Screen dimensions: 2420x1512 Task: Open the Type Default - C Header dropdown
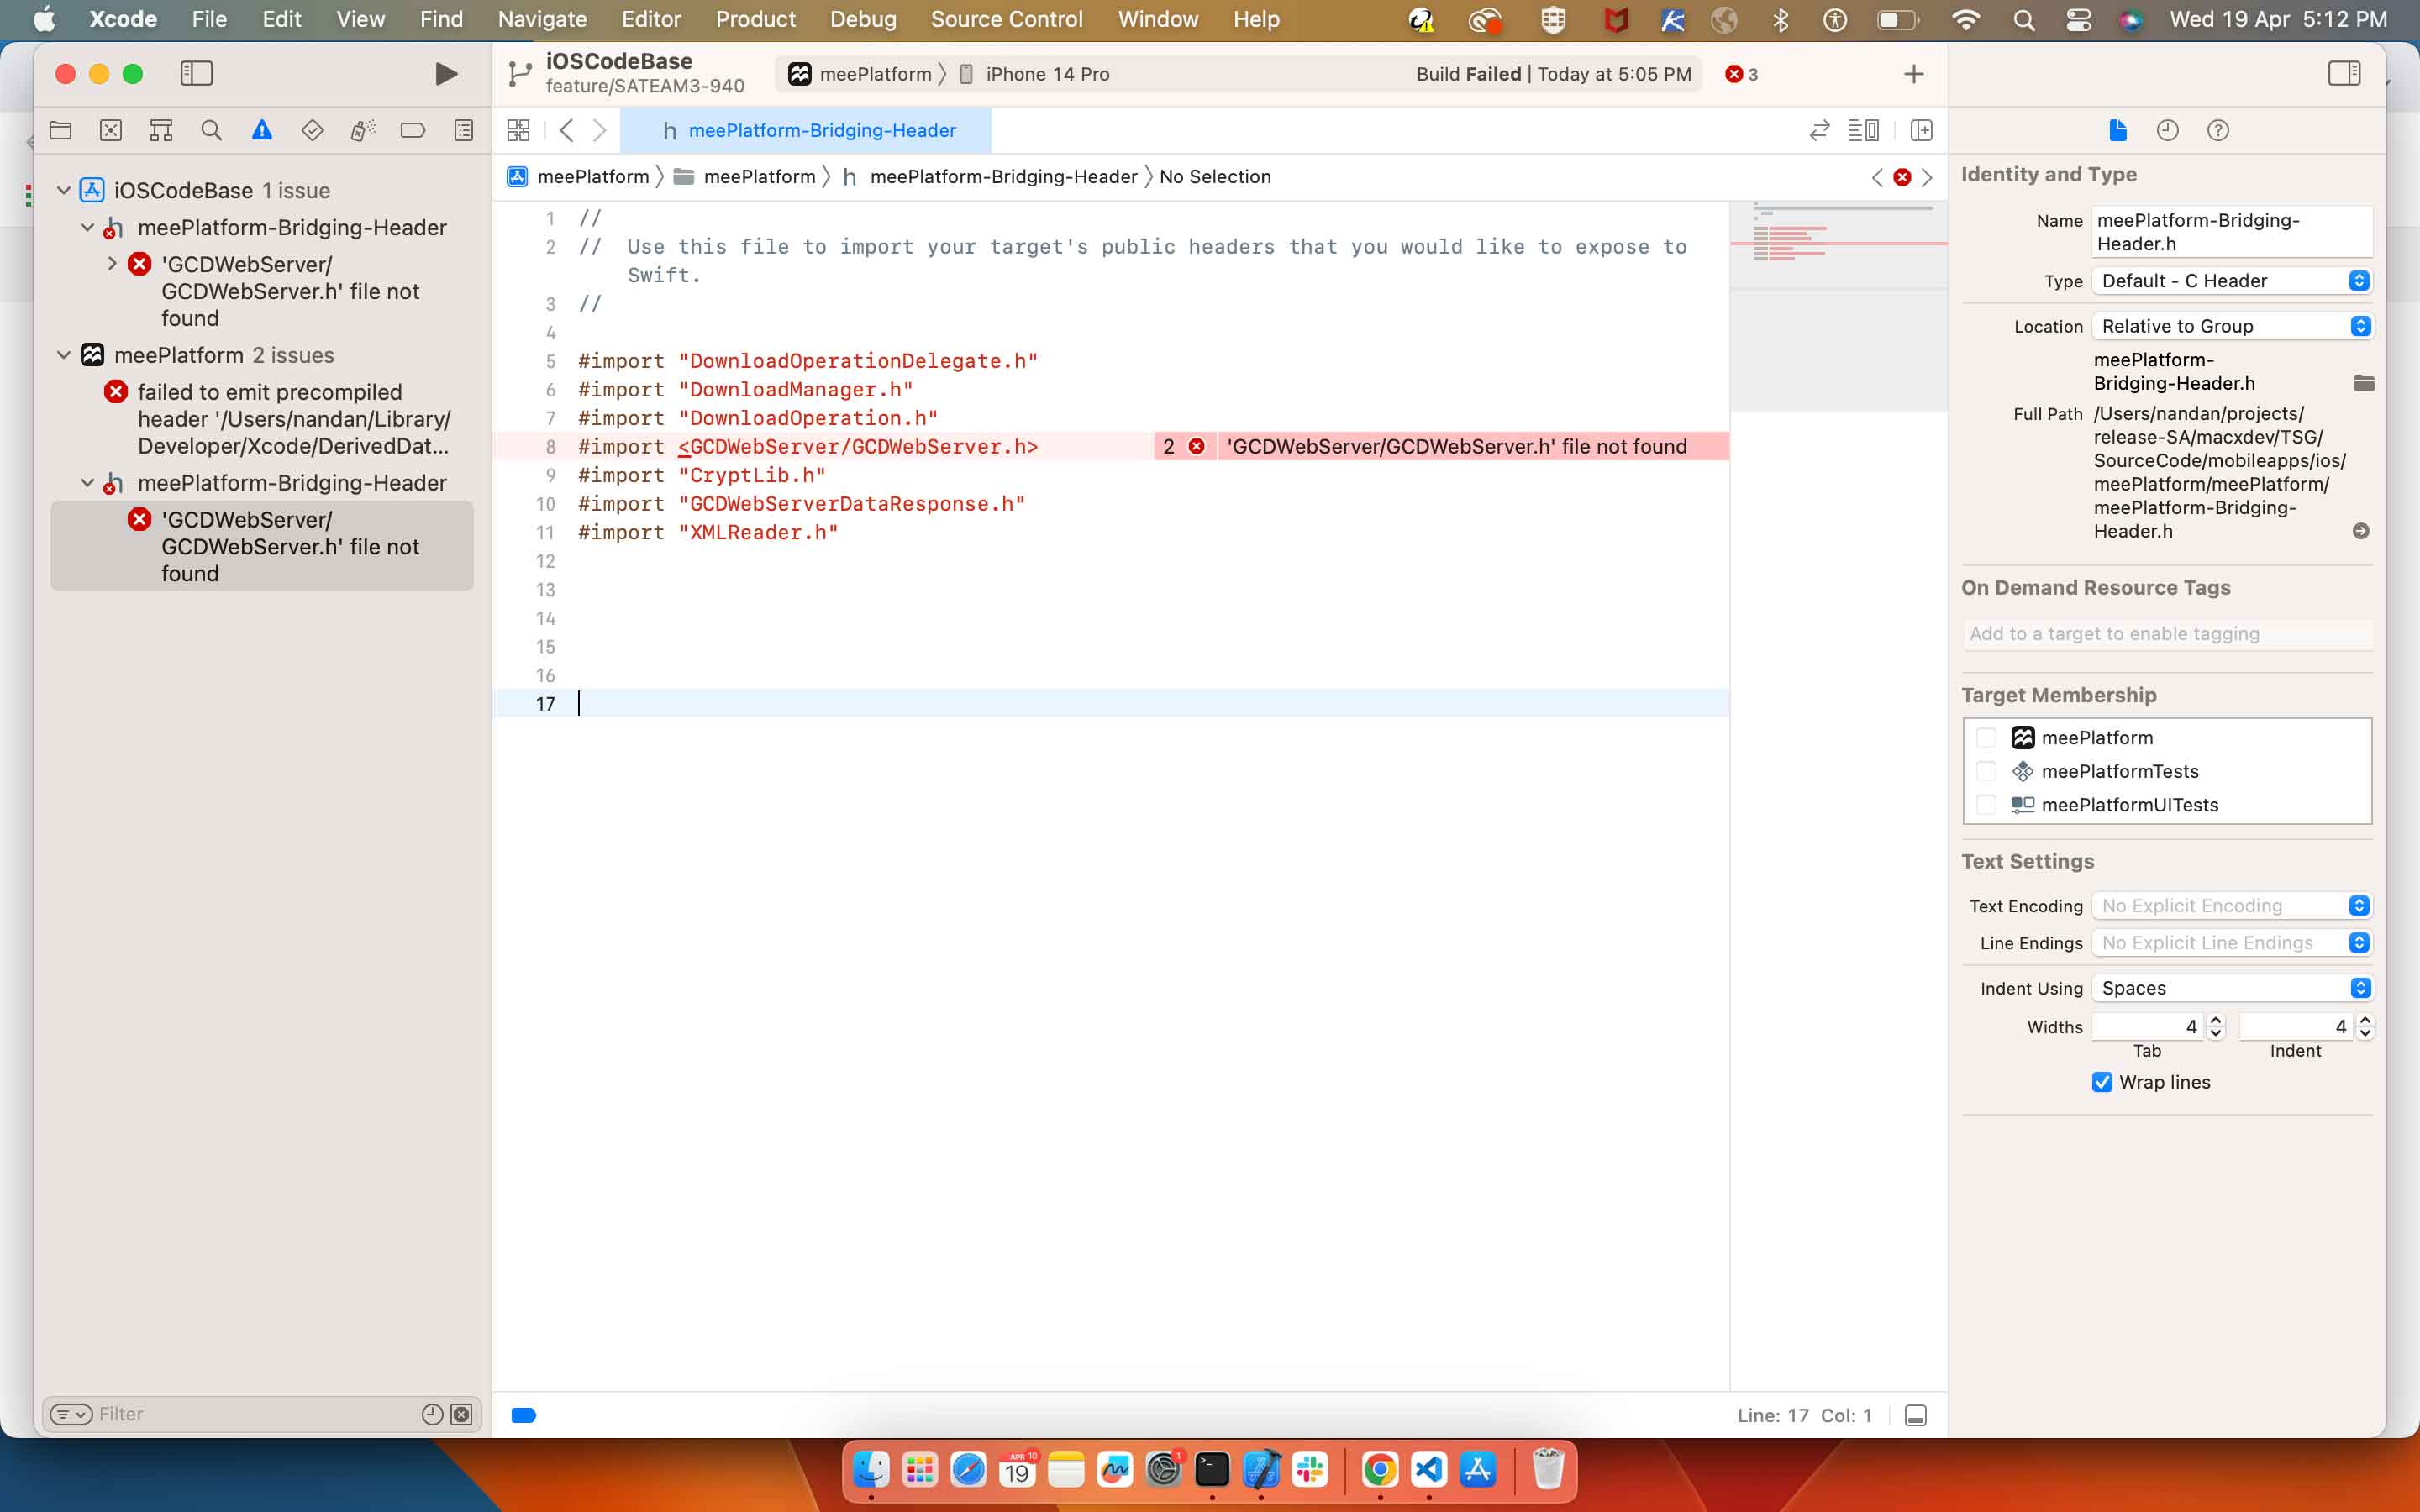(x=2232, y=281)
